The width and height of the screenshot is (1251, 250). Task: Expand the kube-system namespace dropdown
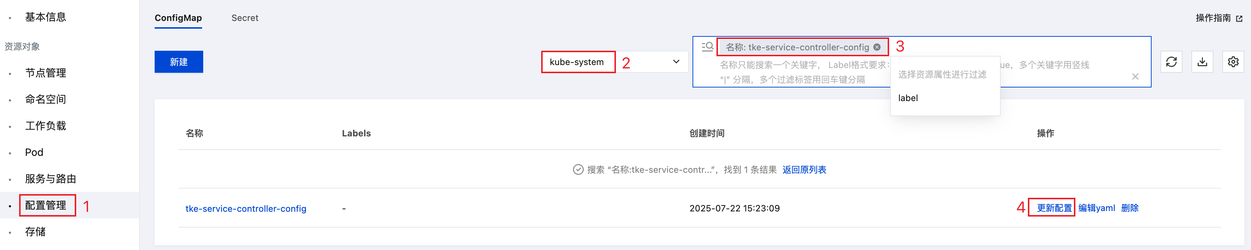pyautogui.click(x=615, y=62)
